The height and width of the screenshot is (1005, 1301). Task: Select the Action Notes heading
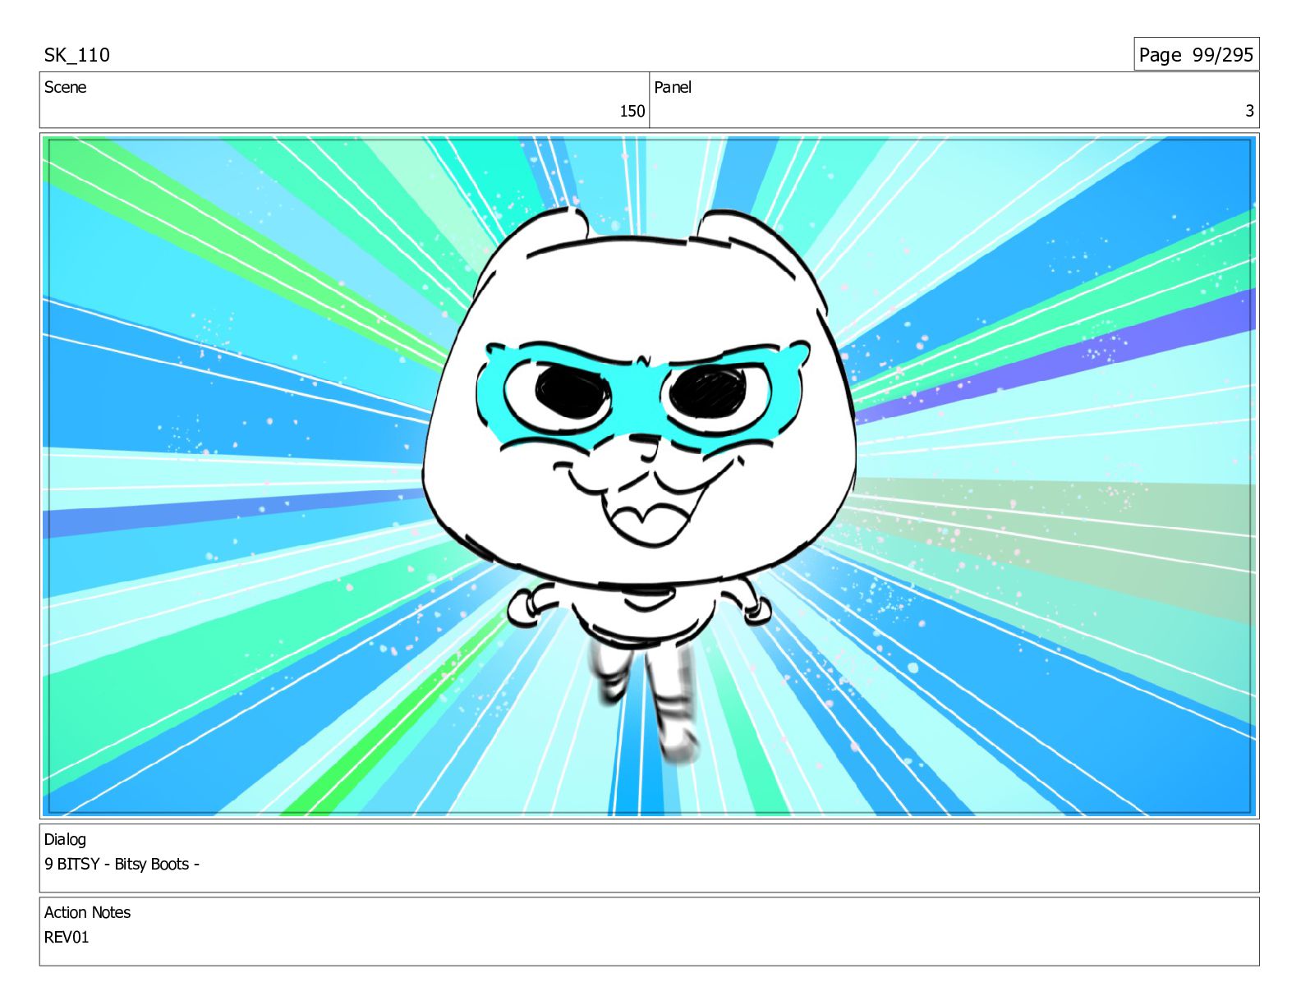[x=87, y=912]
